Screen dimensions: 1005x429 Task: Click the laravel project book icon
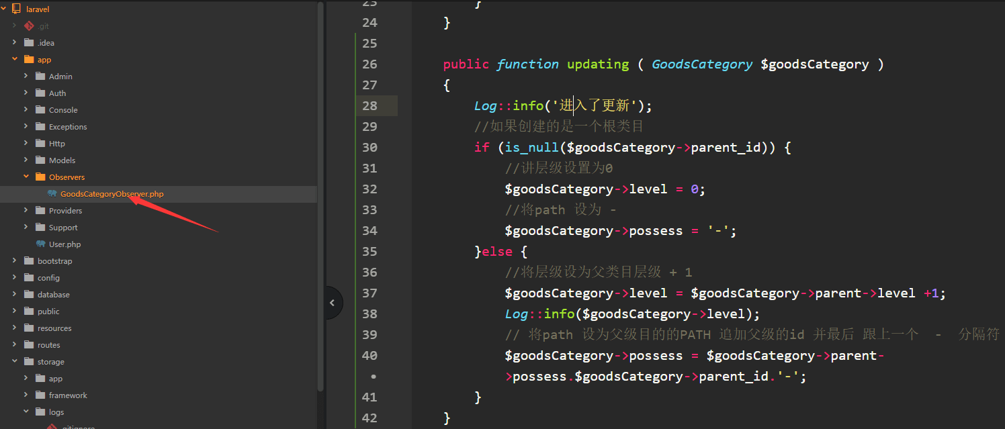pyautogui.click(x=16, y=9)
